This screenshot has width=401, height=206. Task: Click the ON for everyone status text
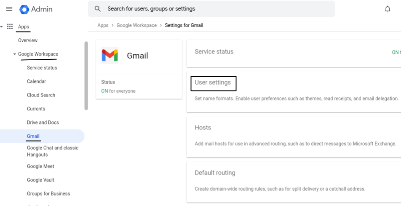[118, 91]
